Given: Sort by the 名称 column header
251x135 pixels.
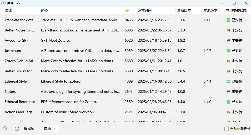Looking at the screenshot, I should [8, 10].
